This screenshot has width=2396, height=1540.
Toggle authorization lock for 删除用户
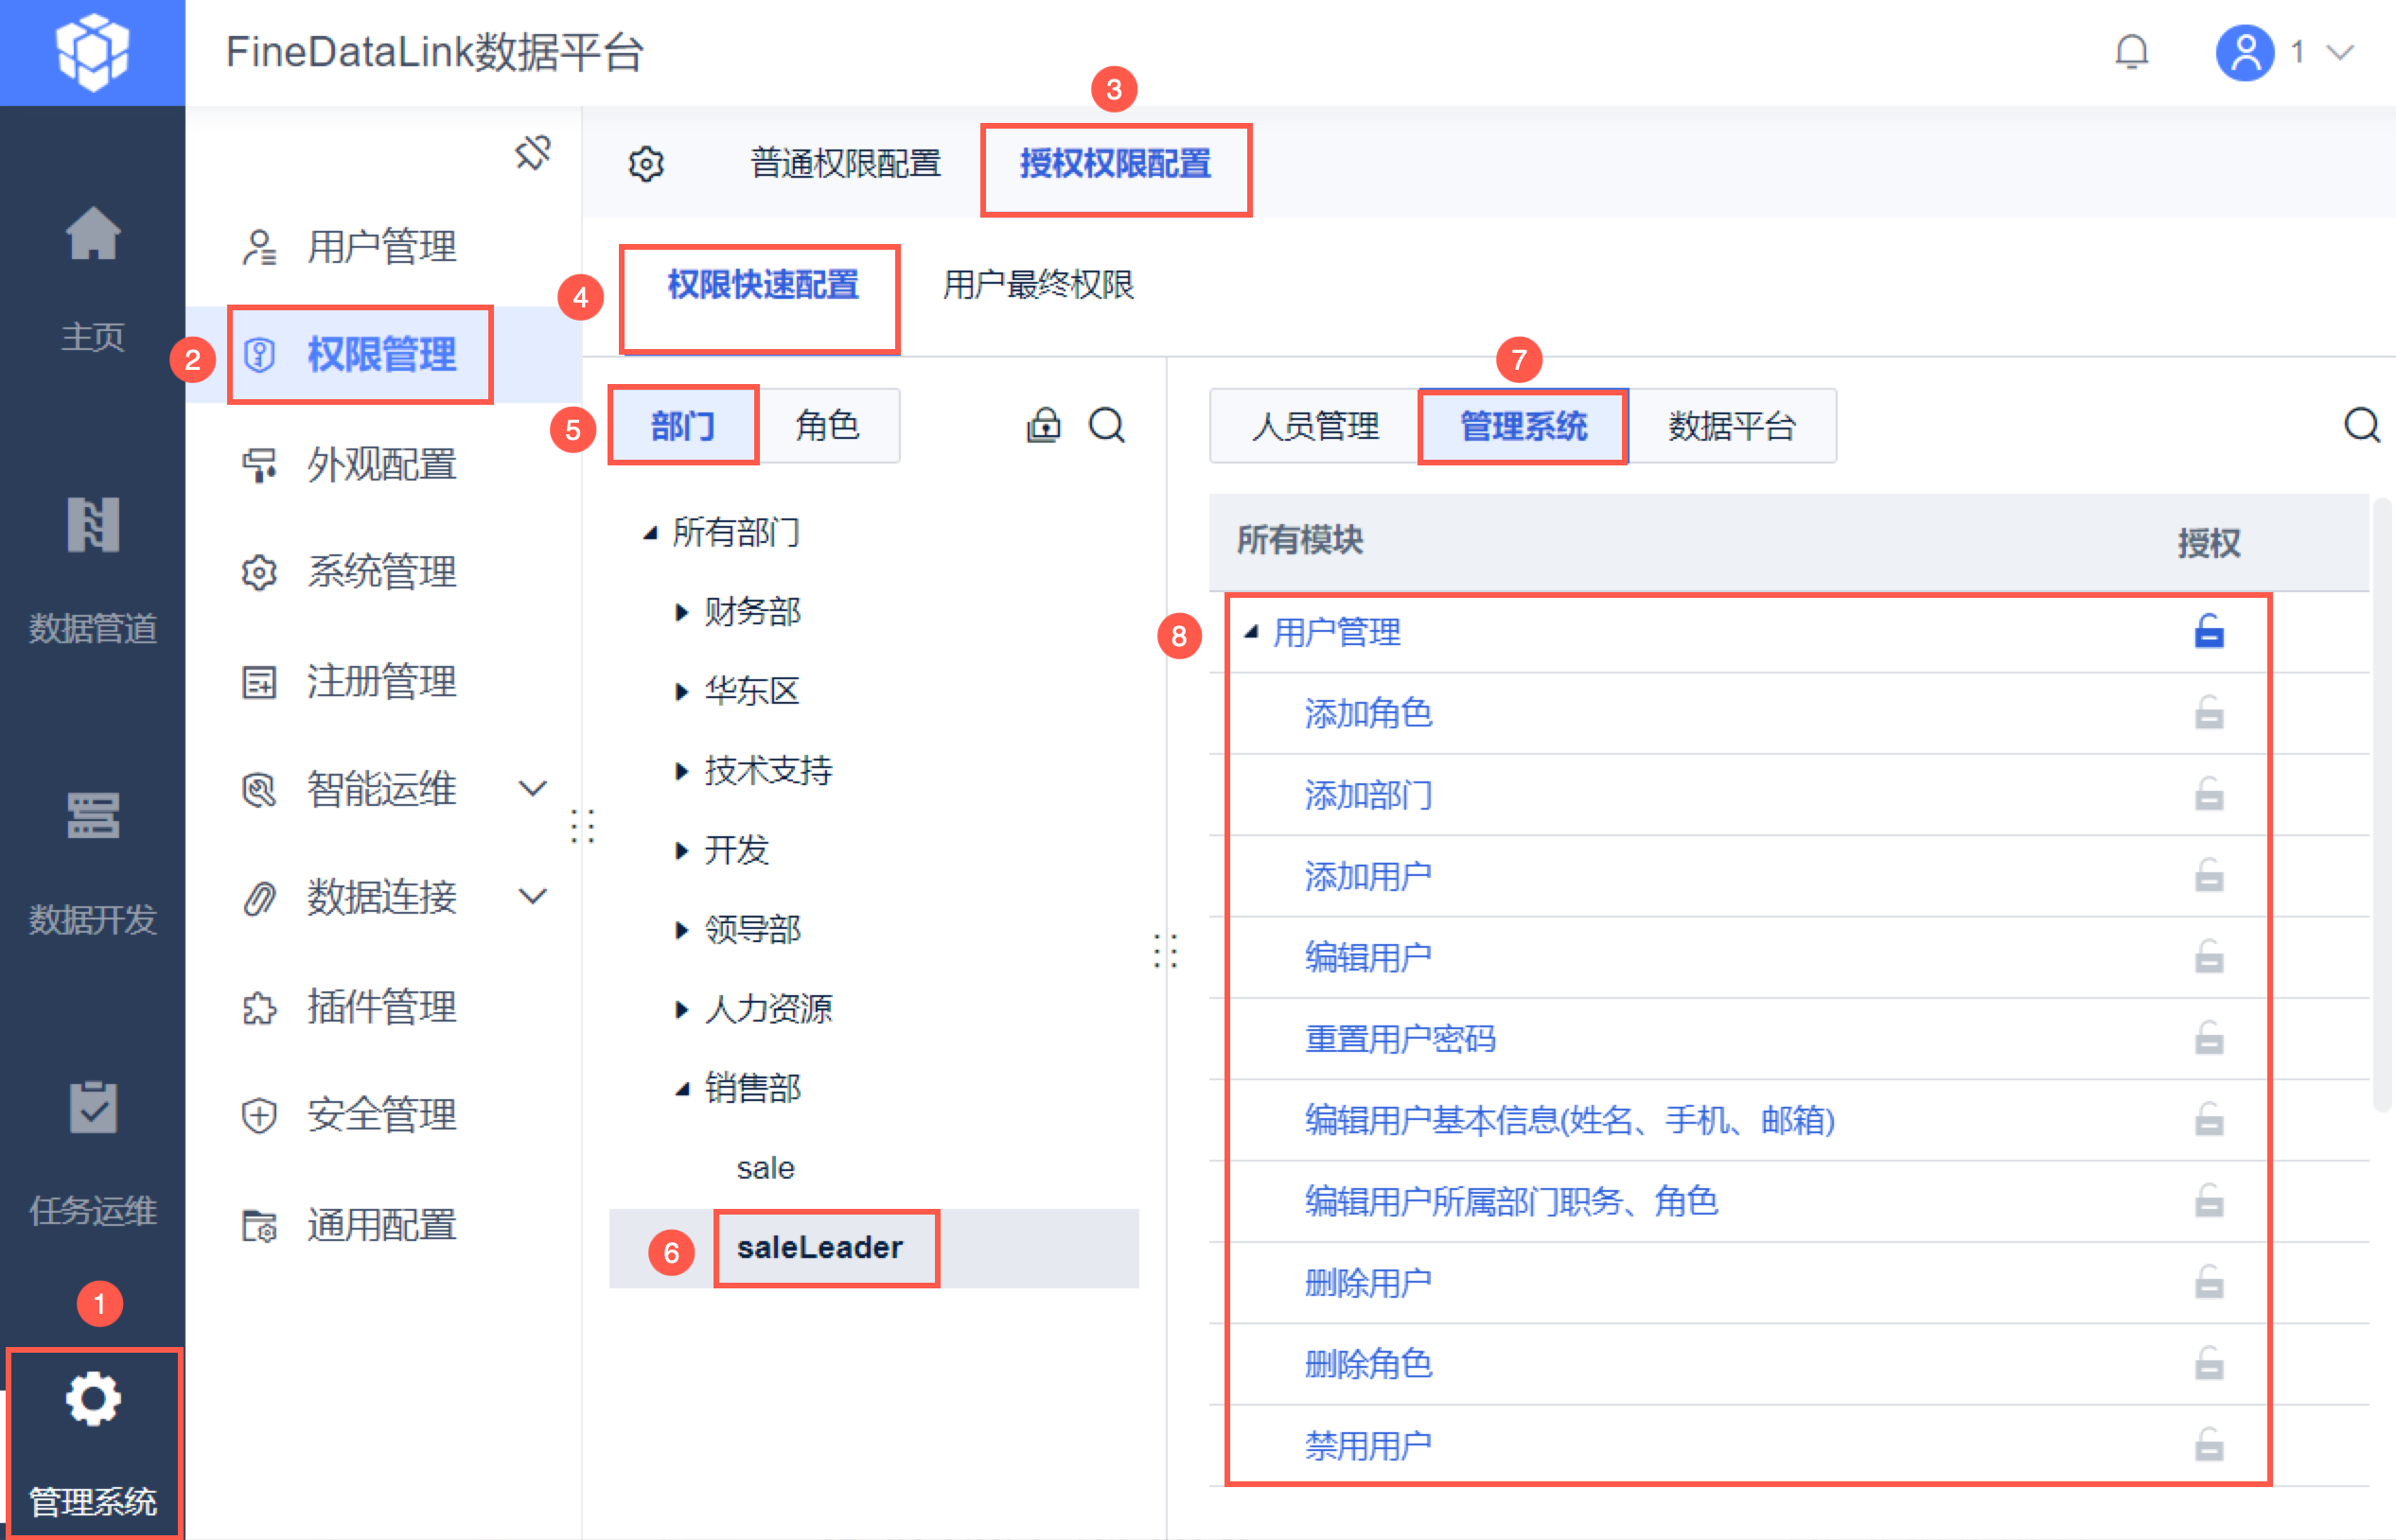[x=2209, y=1283]
